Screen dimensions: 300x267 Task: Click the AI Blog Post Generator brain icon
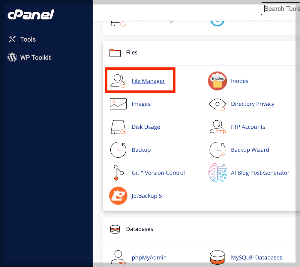click(x=217, y=173)
